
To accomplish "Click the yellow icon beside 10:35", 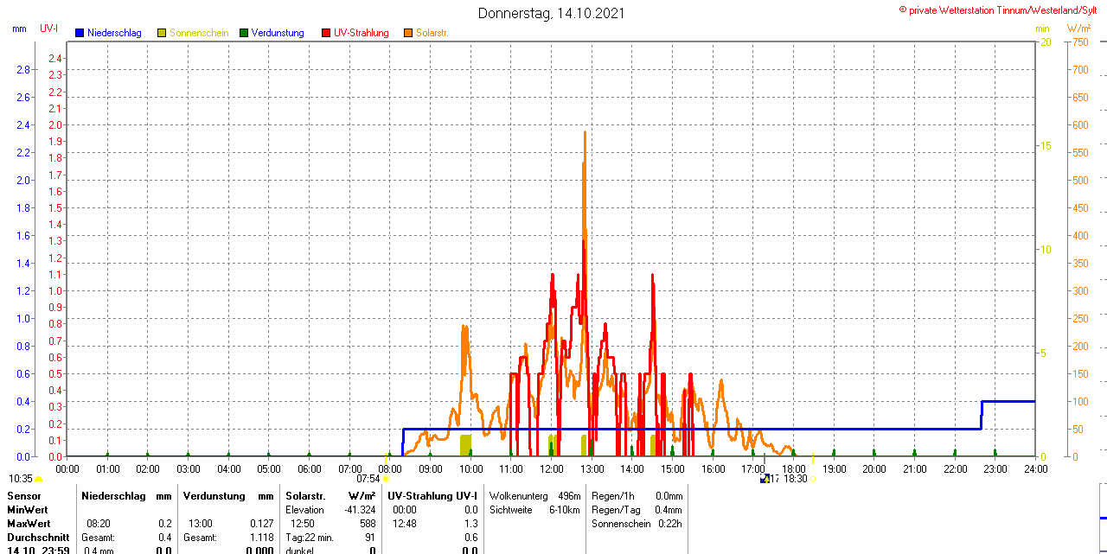I will pyautogui.click(x=39, y=479).
